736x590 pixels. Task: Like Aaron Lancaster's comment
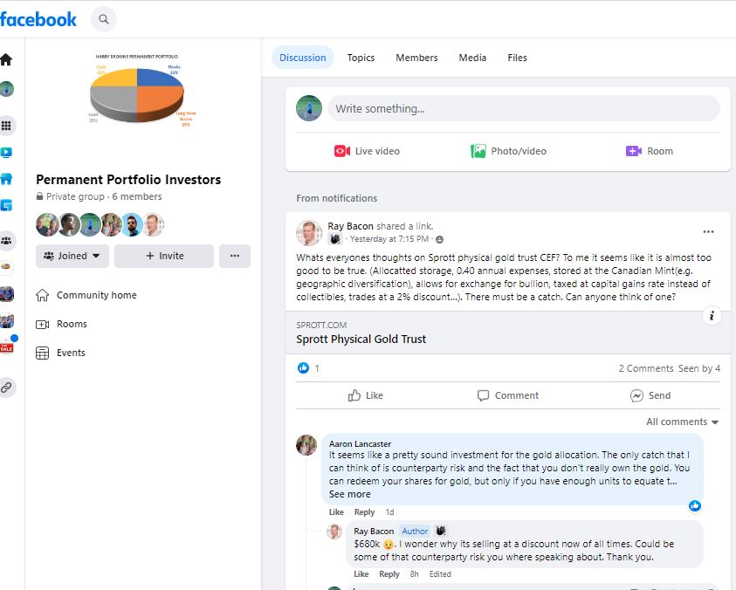(x=336, y=512)
